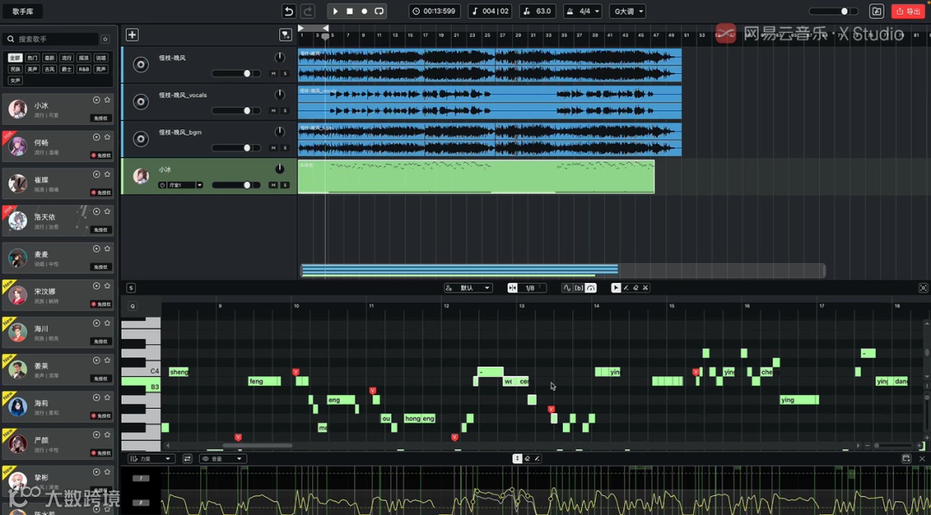Open the 音量 display parameter dropdown
This screenshot has width=931, height=515.
point(222,459)
